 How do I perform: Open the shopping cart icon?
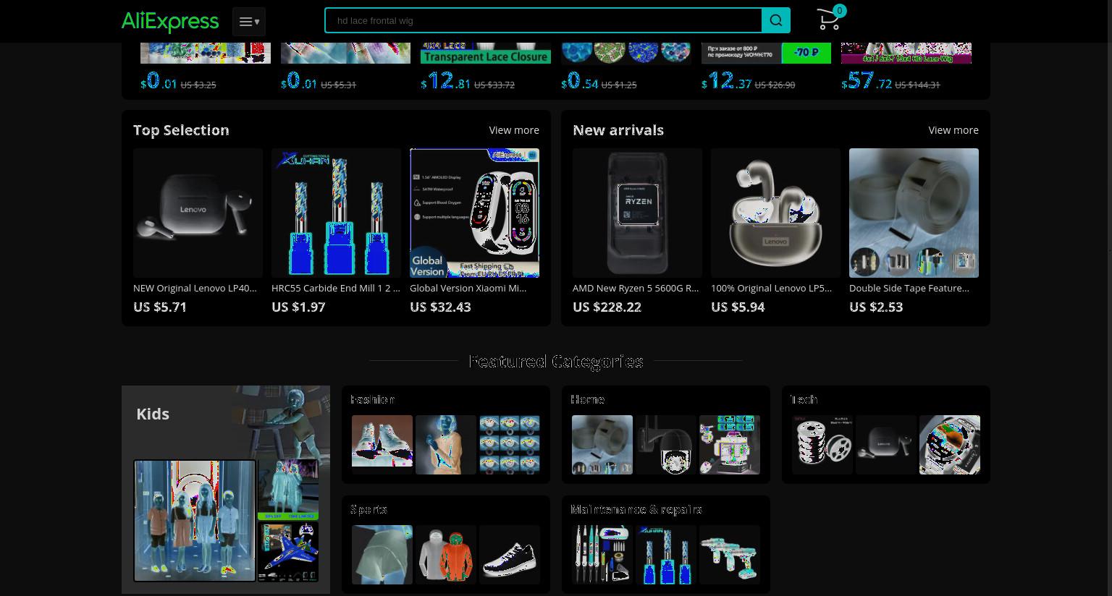827,20
